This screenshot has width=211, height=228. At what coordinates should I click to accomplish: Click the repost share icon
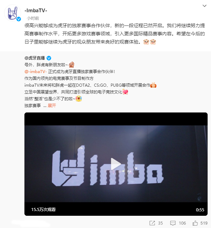click(152, 223)
